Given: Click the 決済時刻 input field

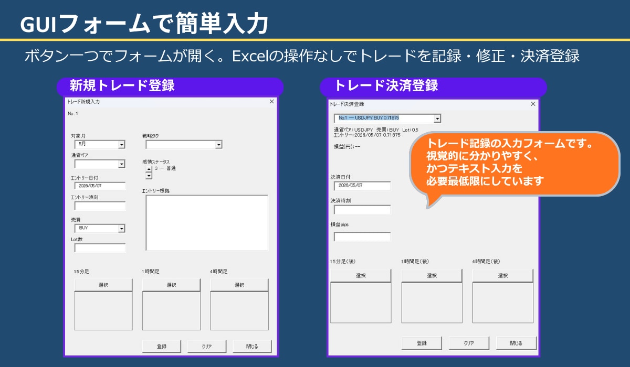Looking at the screenshot, I should coord(362,210).
